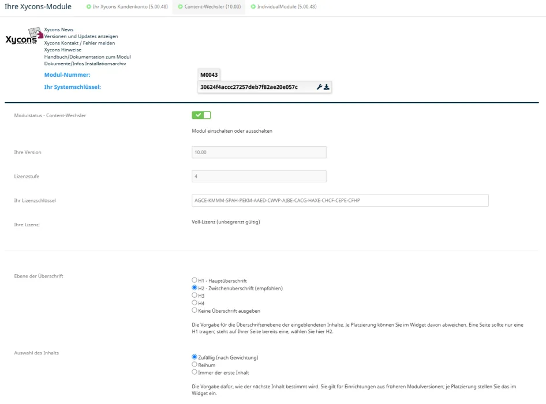This screenshot has height=404, width=546.
Task: Click the module number M0043
Action: (x=209, y=75)
